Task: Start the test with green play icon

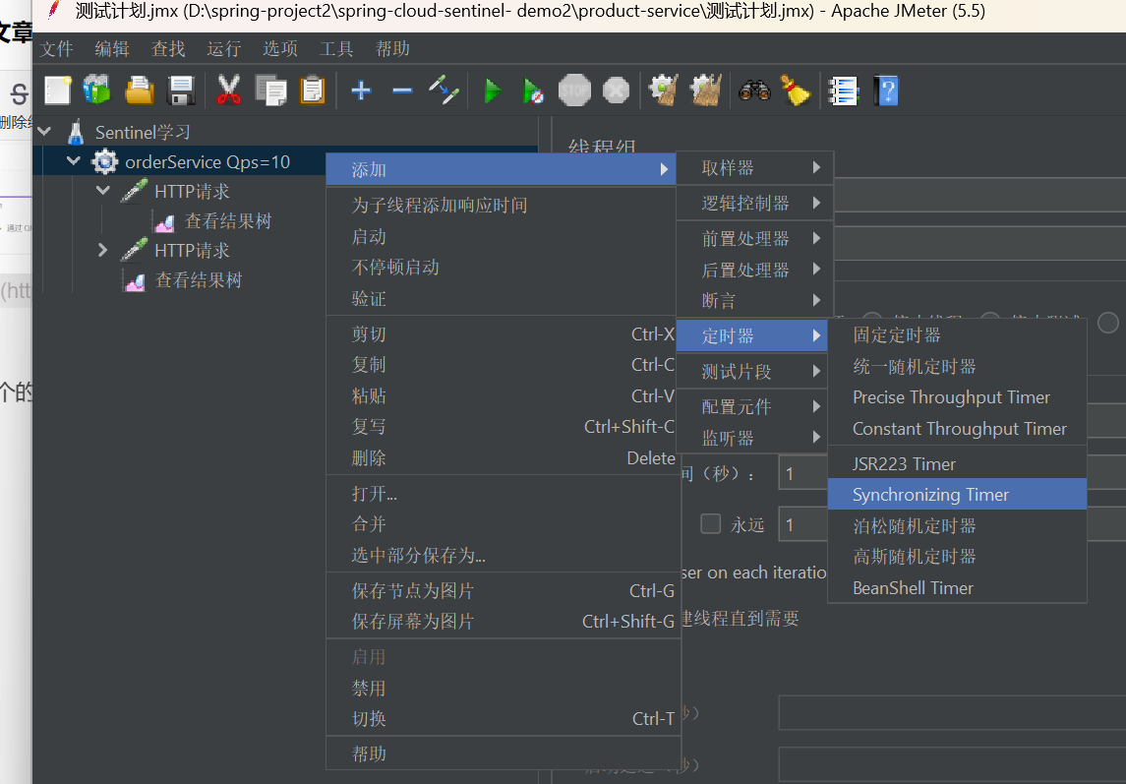Action: coord(492,91)
